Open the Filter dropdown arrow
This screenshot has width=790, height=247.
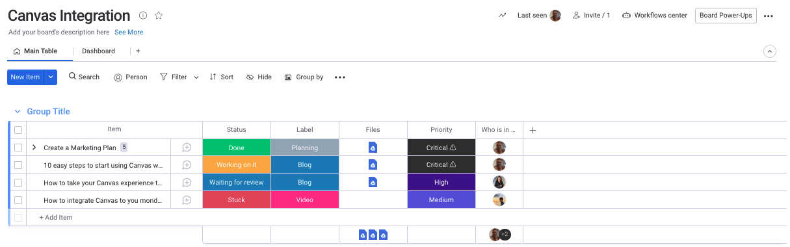196,77
